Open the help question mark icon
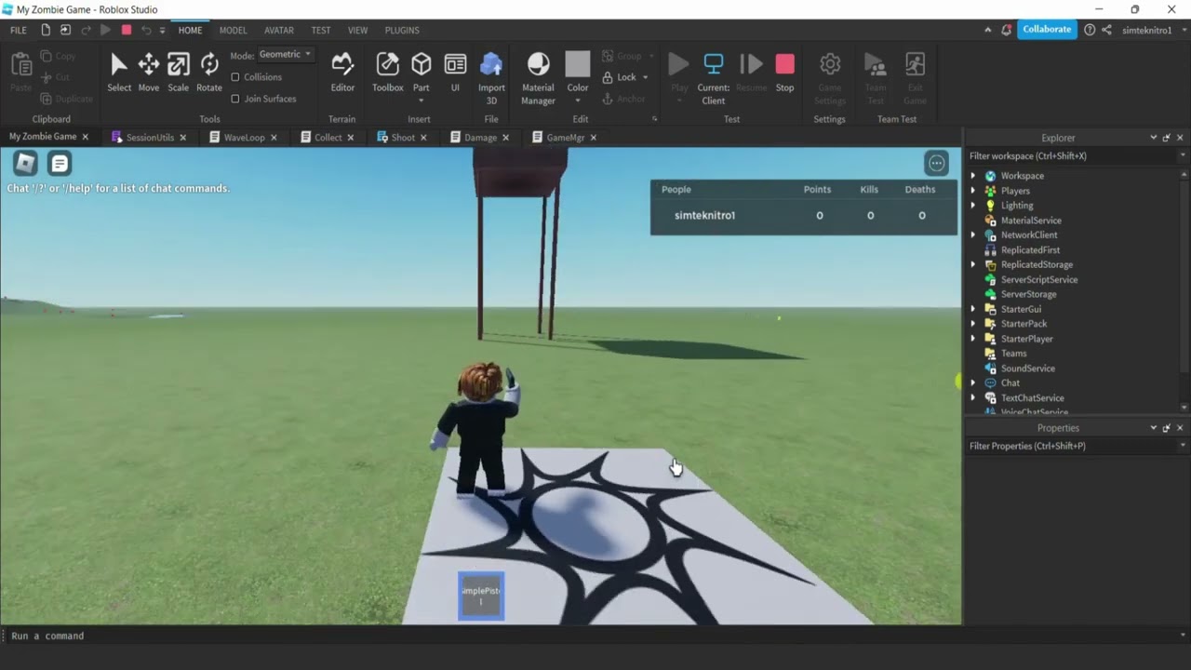Viewport: 1191px width, 670px height. 1090,30
